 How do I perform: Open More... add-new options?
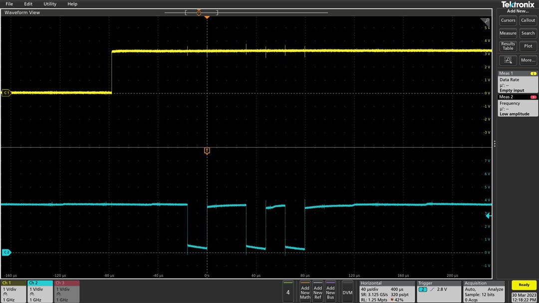pos(528,60)
